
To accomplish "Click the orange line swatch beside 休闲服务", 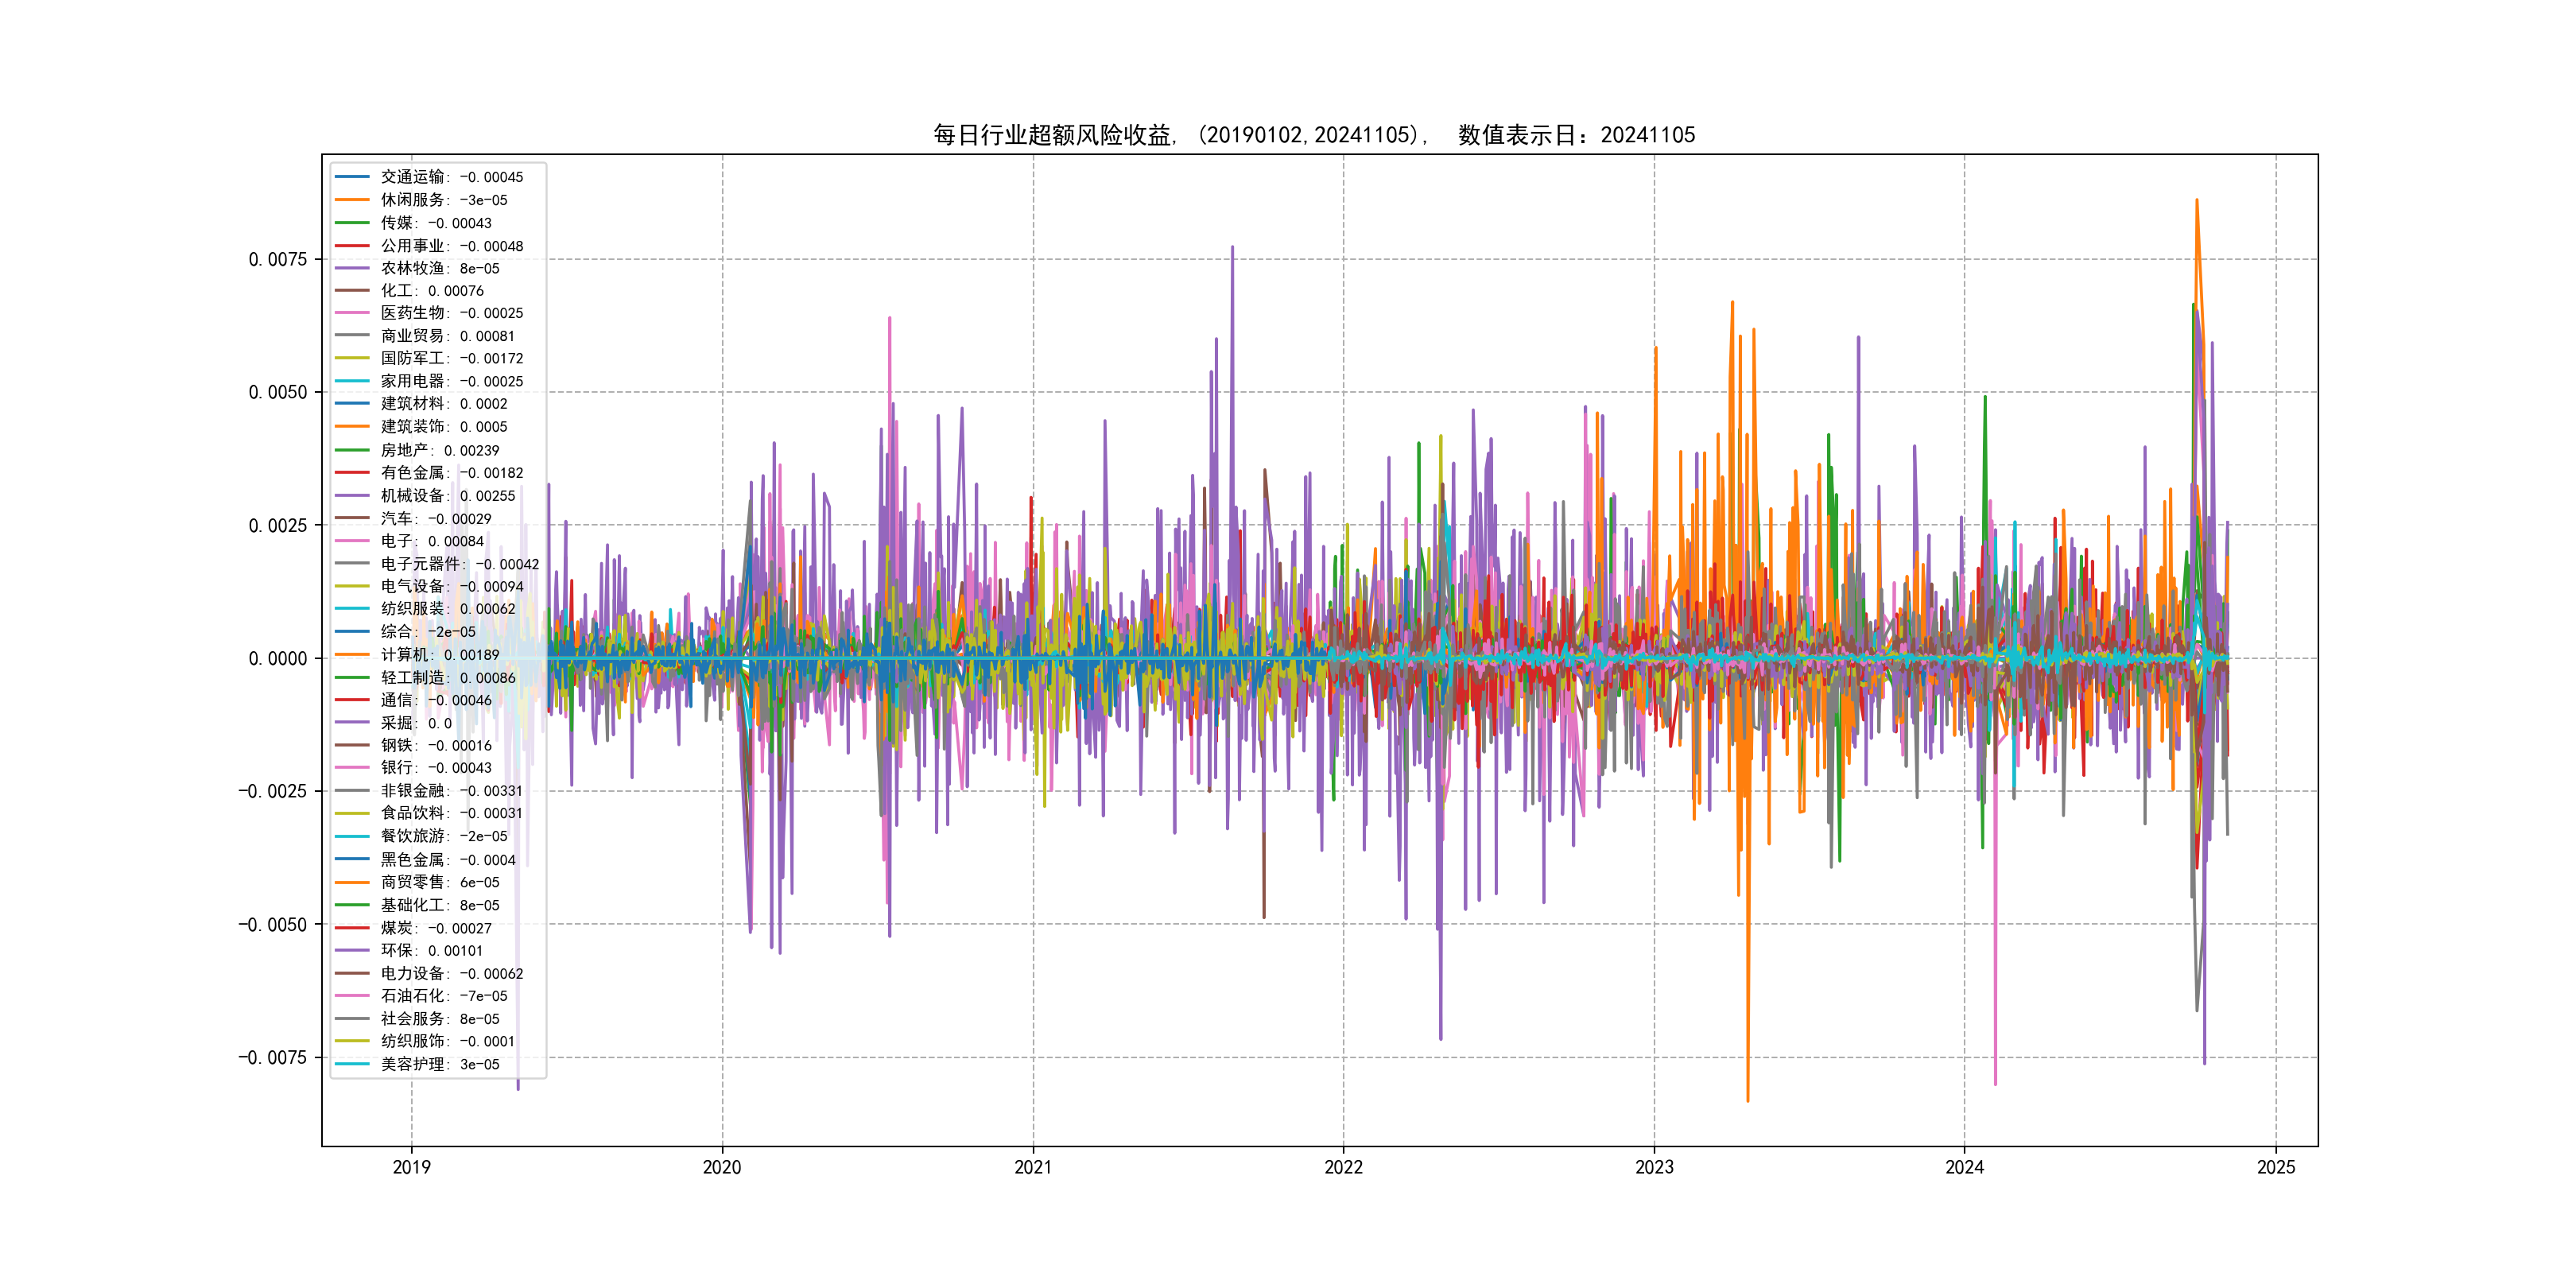I will click(x=352, y=200).
